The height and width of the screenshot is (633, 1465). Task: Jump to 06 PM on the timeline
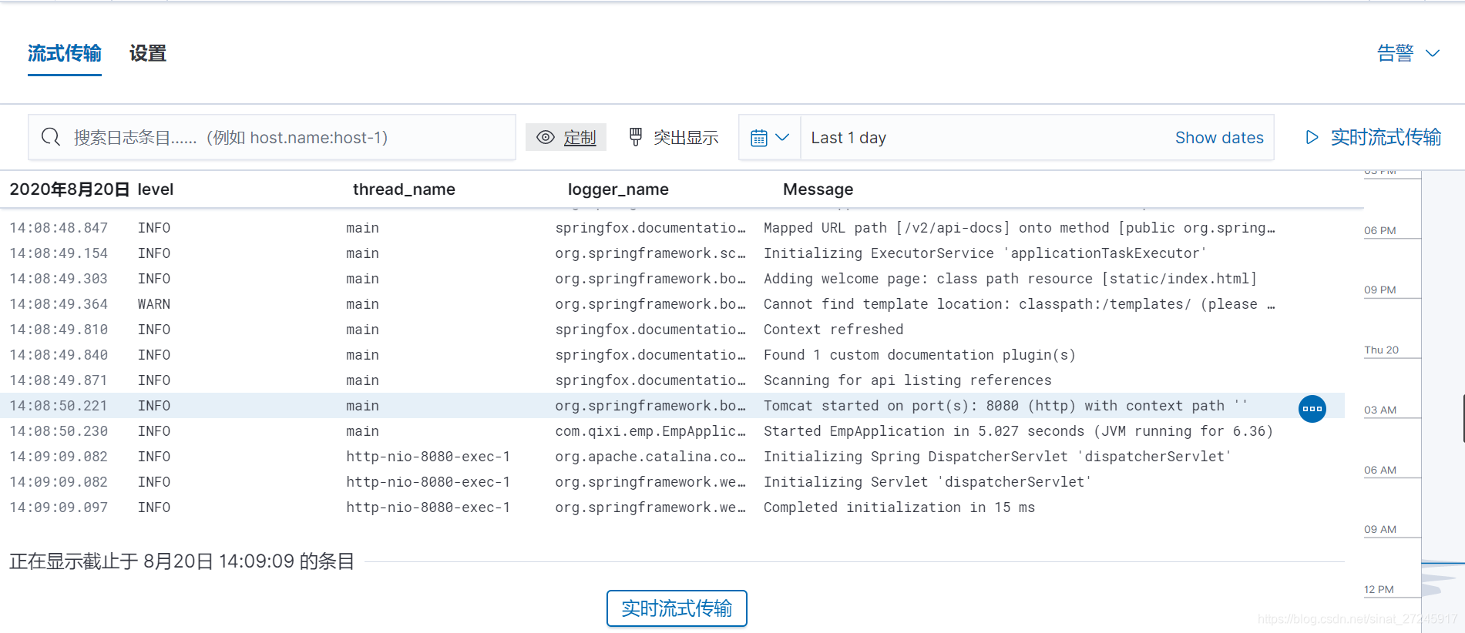1380,230
